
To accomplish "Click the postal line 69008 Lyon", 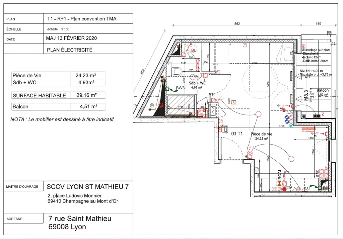I will click(x=67, y=227).
